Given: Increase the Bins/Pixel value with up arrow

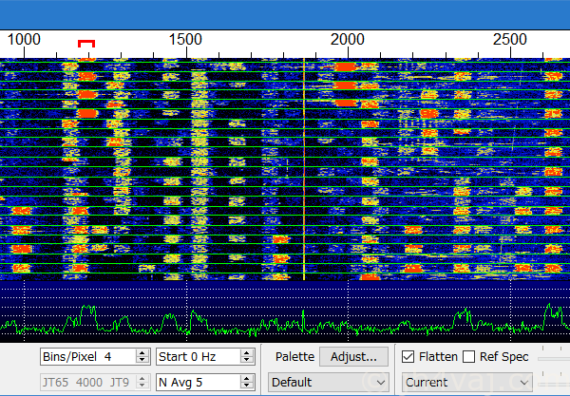Looking at the screenshot, I should click(142, 352).
